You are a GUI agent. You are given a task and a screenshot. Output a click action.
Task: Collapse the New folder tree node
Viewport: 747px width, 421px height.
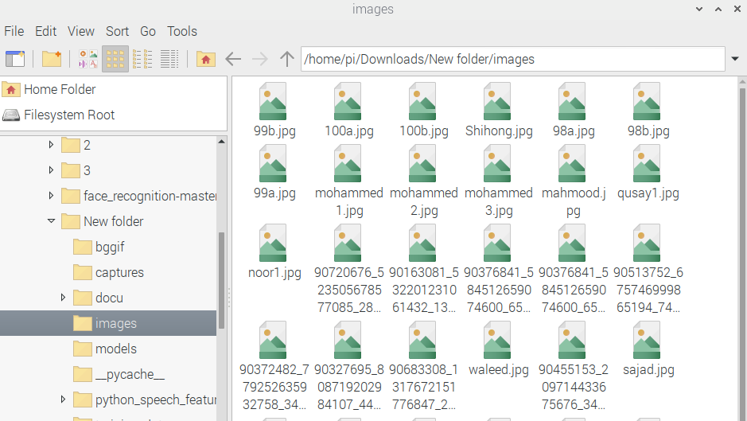point(52,221)
